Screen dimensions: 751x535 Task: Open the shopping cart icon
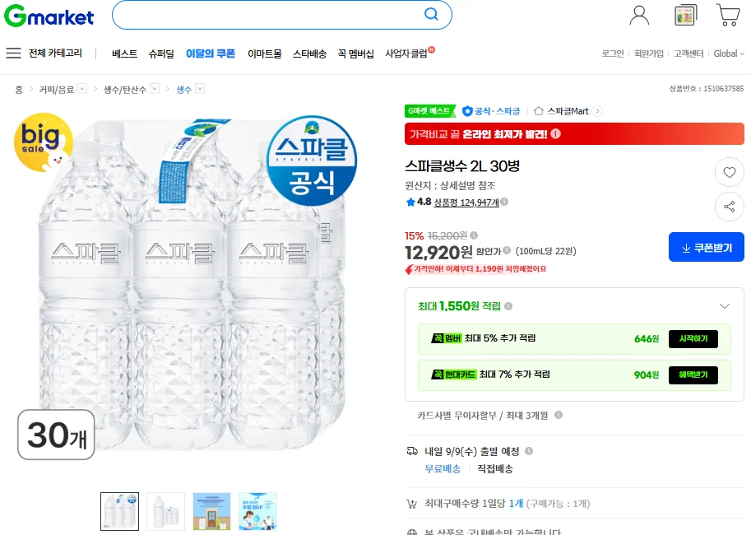728,15
